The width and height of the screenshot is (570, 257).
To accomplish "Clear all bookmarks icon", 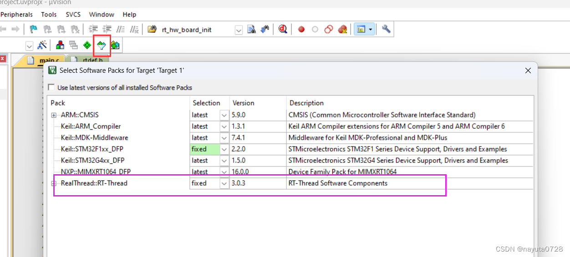I will [75, 30].
